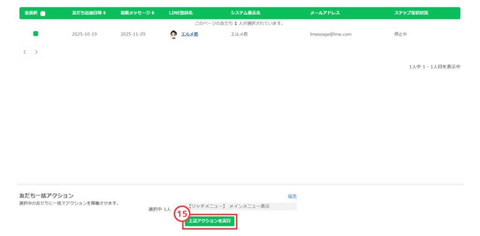Click the エルメ君 system display name cell
The image size is (480, 236).
(239, 34)
